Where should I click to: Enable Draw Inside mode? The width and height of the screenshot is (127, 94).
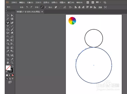(12, 79)
